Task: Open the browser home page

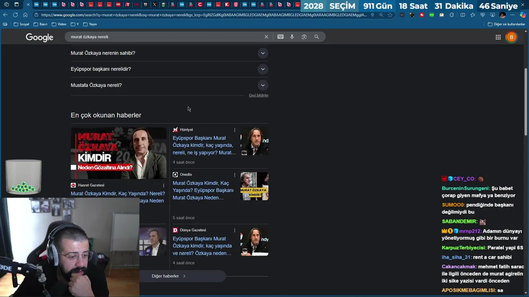Action: [x=25, y=15]
